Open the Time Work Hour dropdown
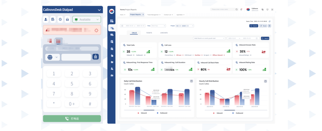322x131 pixels. [158, 26]
